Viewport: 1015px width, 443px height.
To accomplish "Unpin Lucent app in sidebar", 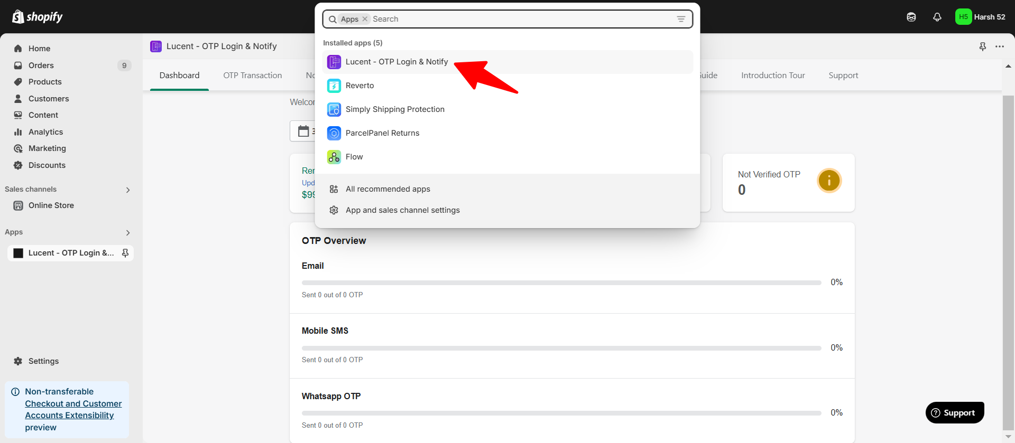I will [x=125, y=253].
